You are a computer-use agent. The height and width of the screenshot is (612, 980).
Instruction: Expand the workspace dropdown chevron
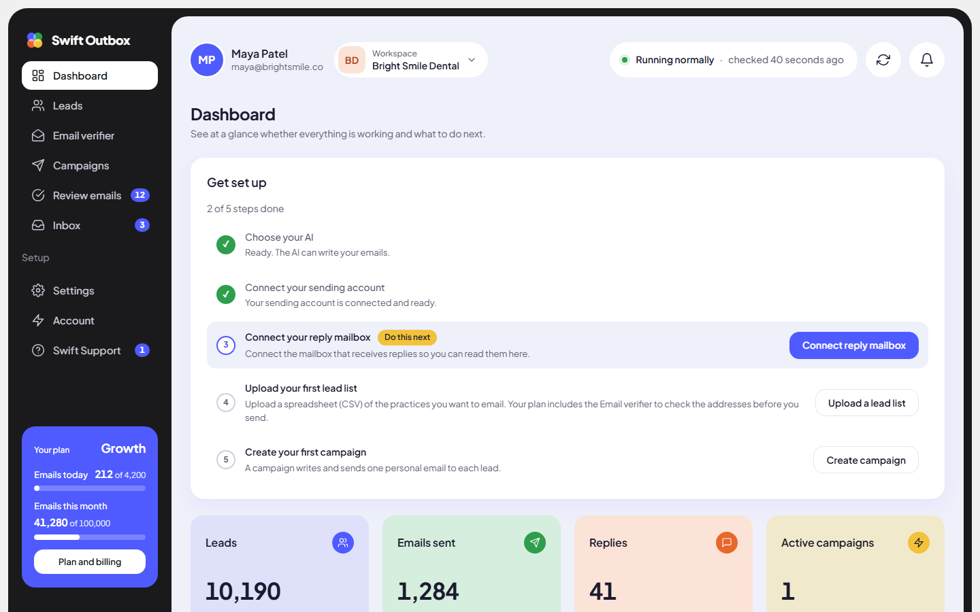[472, 60]
